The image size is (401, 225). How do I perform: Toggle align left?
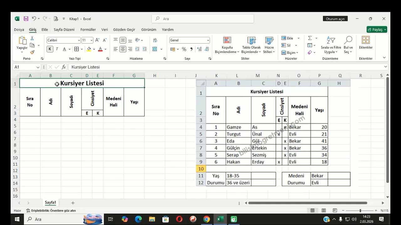[116, 49]
